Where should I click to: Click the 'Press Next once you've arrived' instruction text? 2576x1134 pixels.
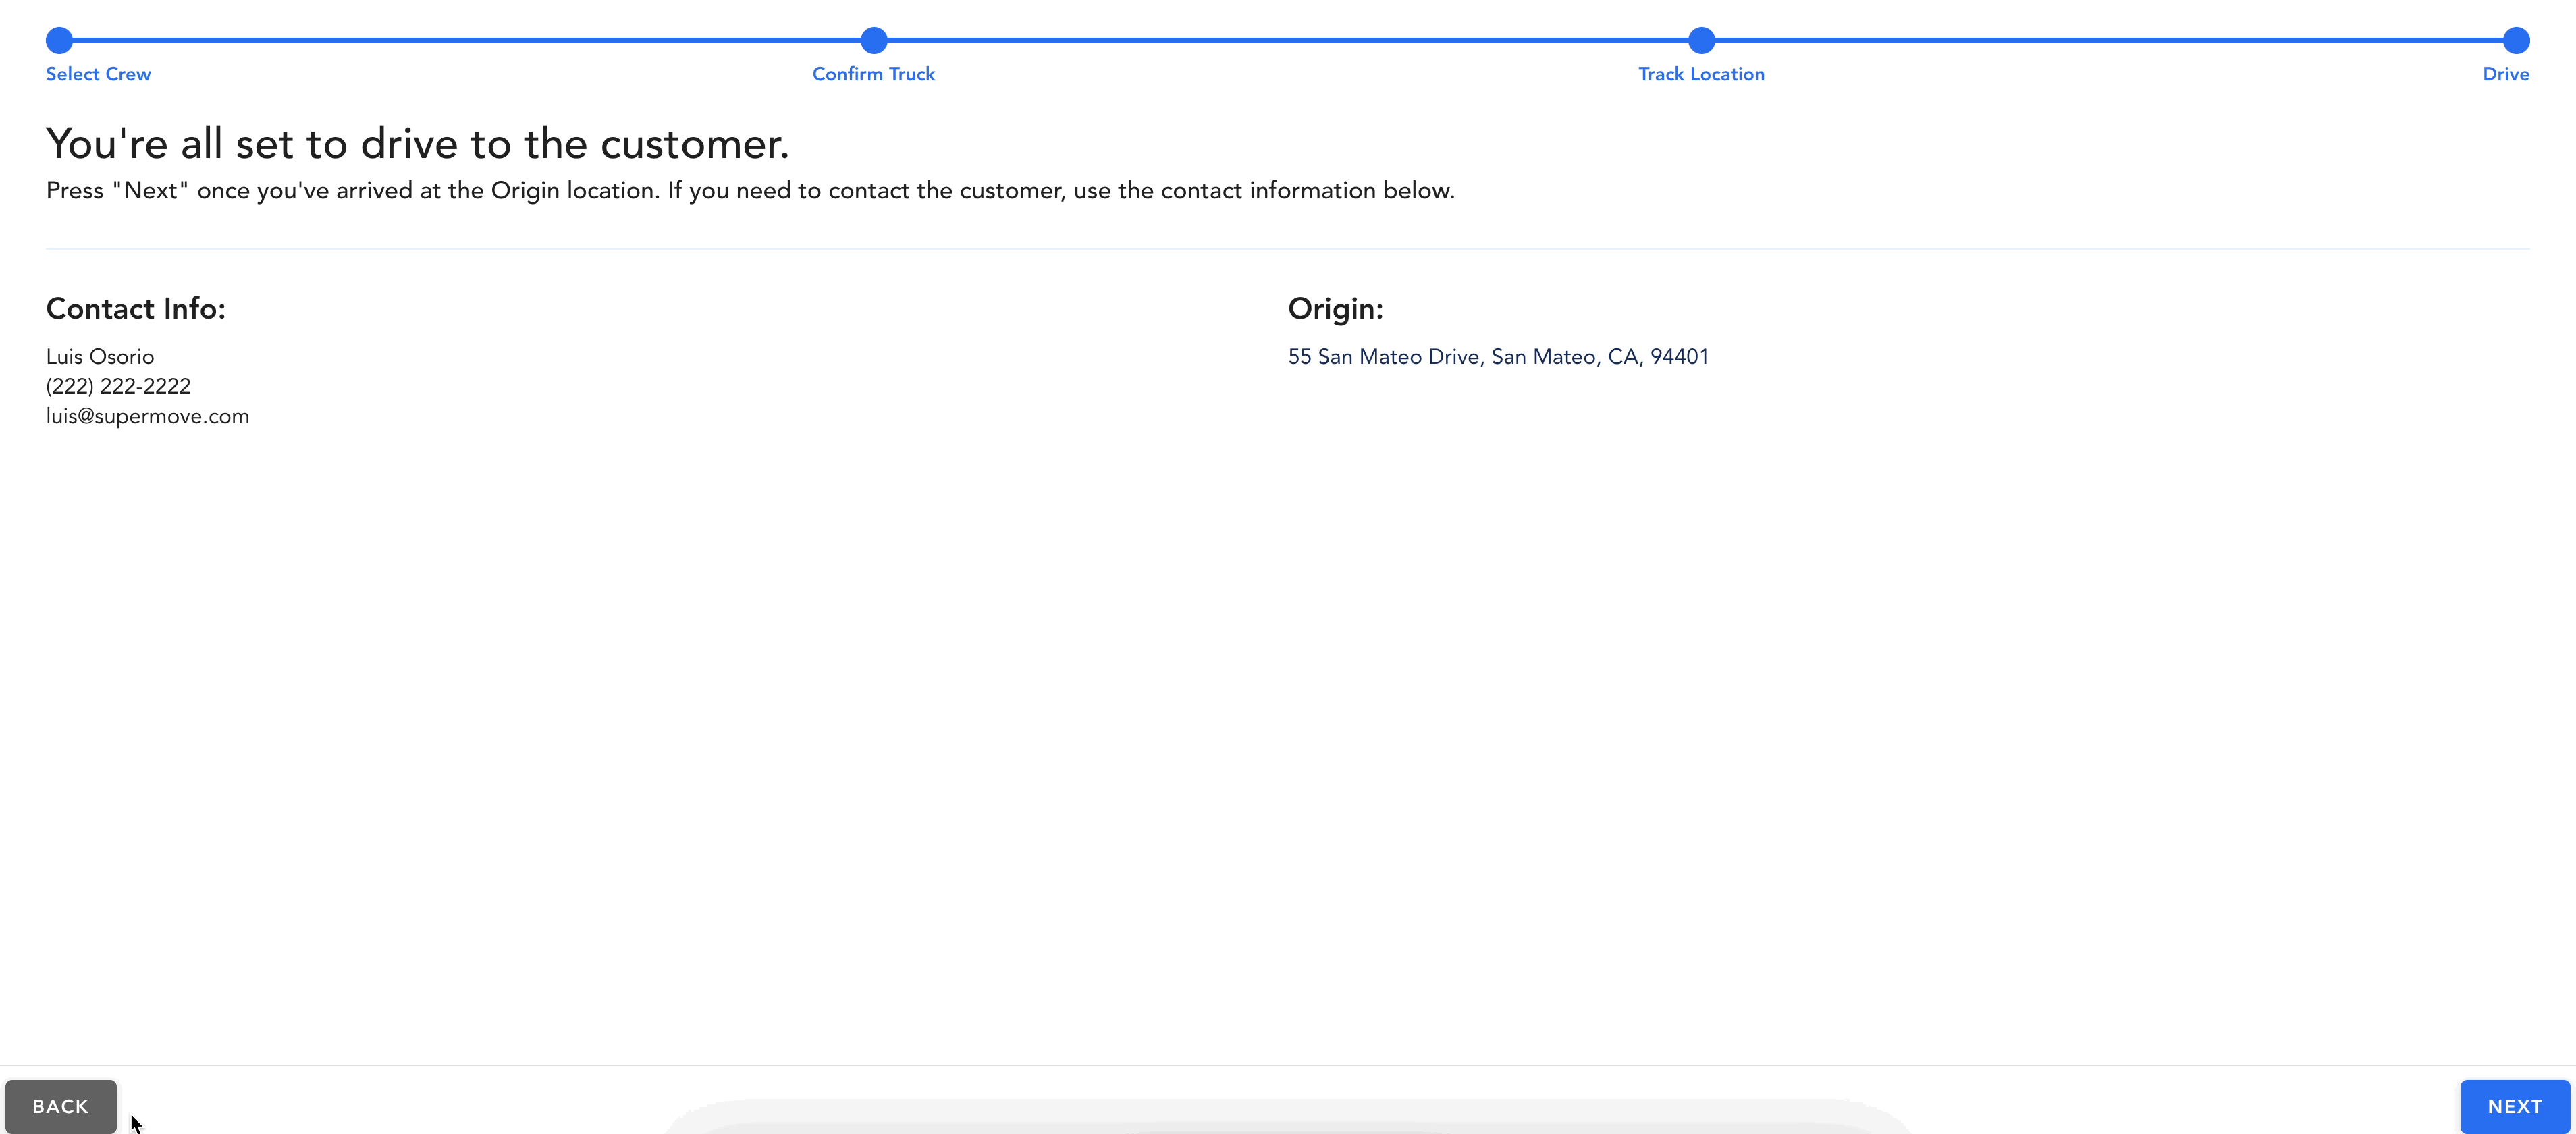tap(750, 191)
